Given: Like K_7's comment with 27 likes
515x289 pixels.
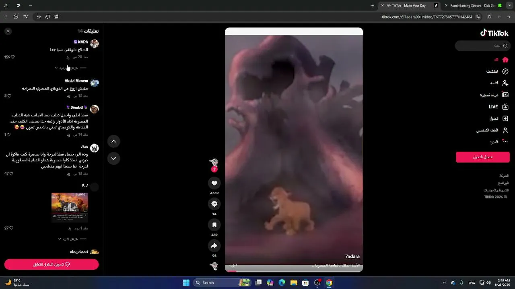Looking at the screenshot, I should coord(11,228).
